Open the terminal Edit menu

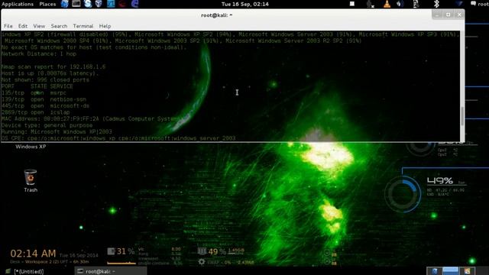(23, 26)
